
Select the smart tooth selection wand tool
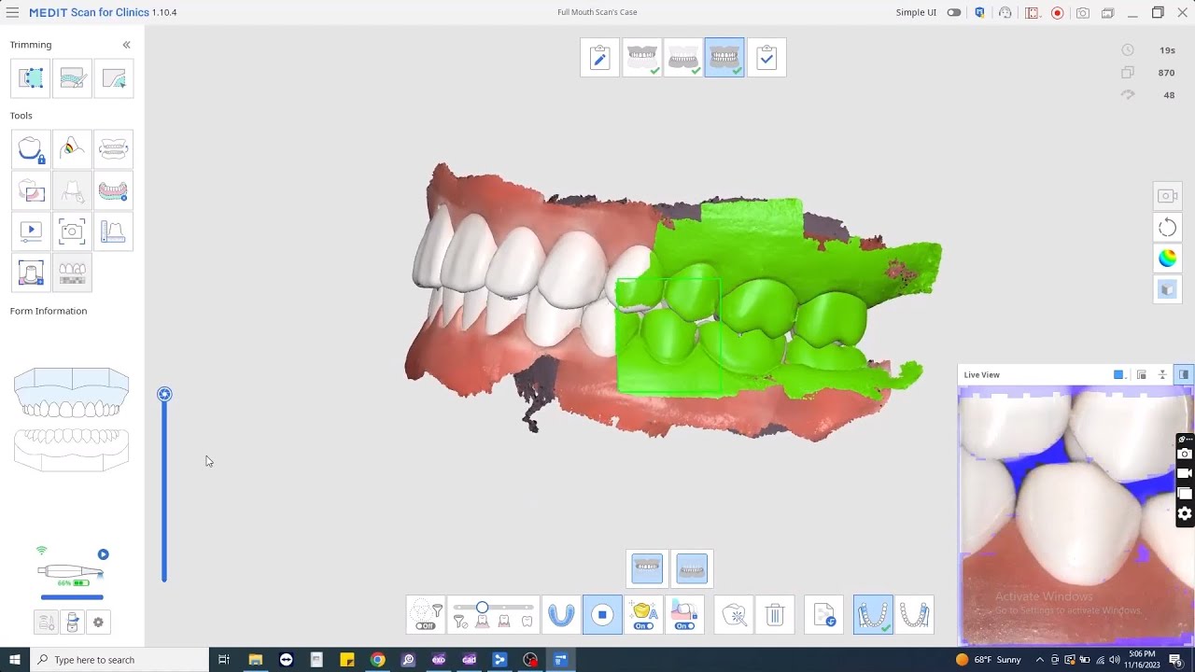(735, 615)
